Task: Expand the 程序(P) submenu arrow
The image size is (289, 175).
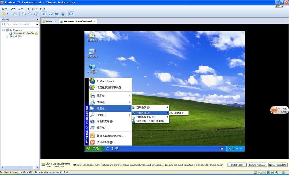Action: pyautogui.click(x=130, y=96)
